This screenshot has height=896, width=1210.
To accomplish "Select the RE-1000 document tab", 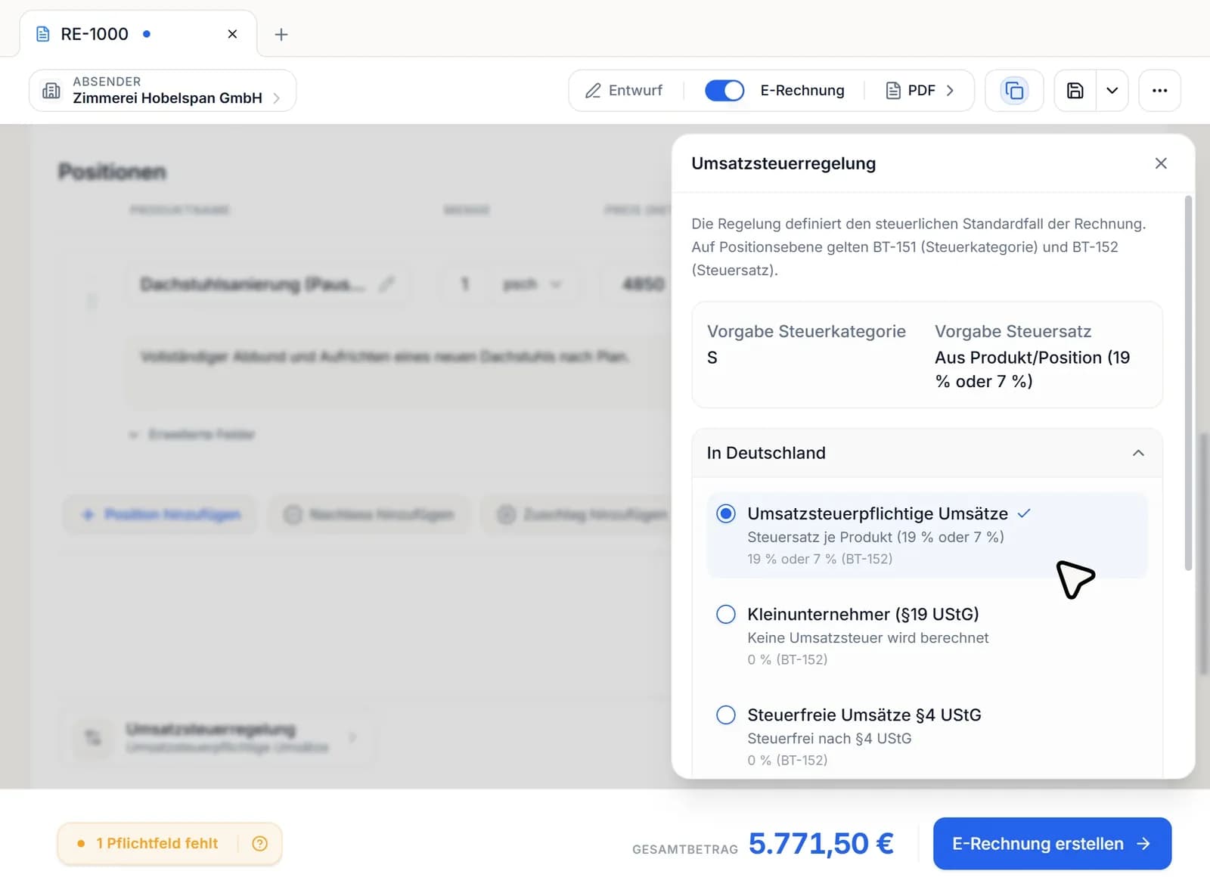I will coord(138,34).
